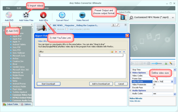
Task: Select Nintendo Wii profile
Action: (x=18, y=73)
